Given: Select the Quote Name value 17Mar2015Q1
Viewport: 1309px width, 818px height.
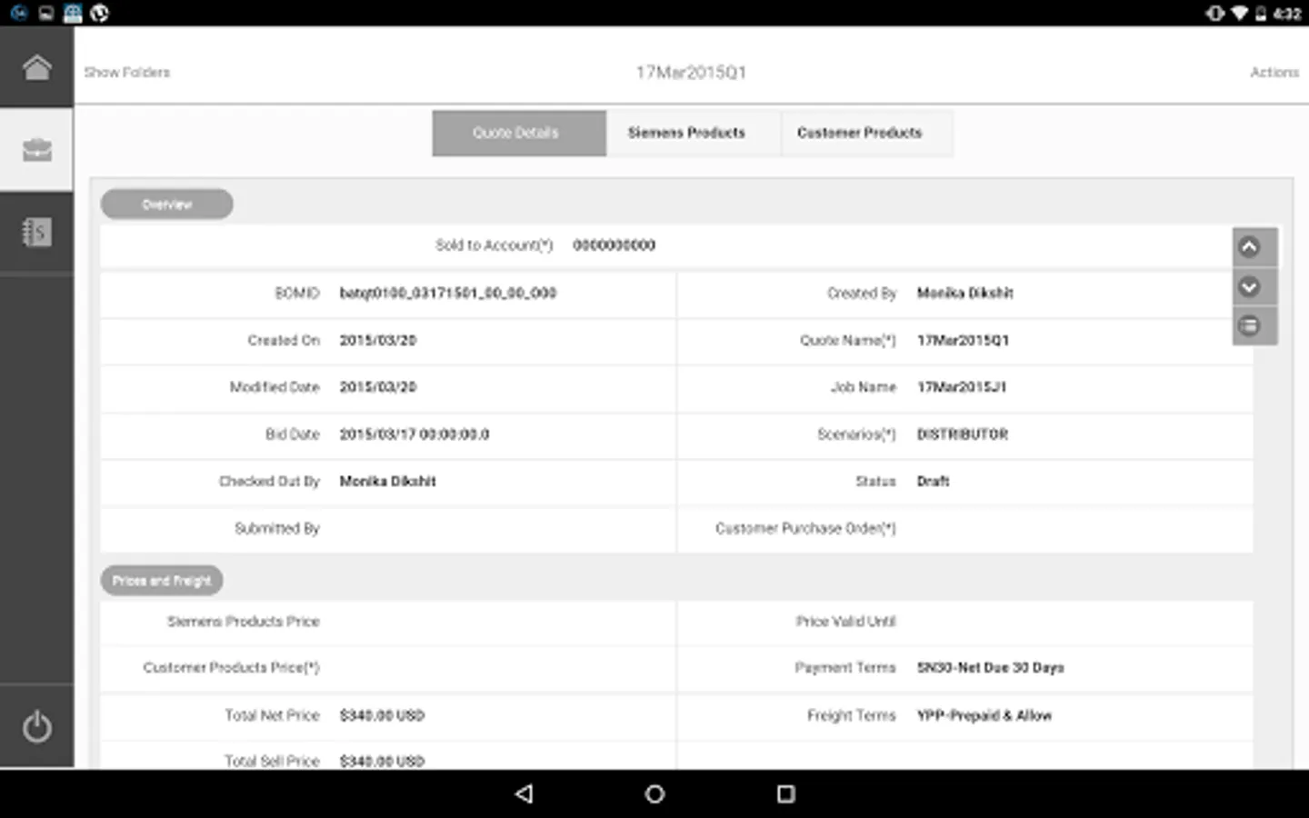Looking at the screenshot, I should (963, 341).
